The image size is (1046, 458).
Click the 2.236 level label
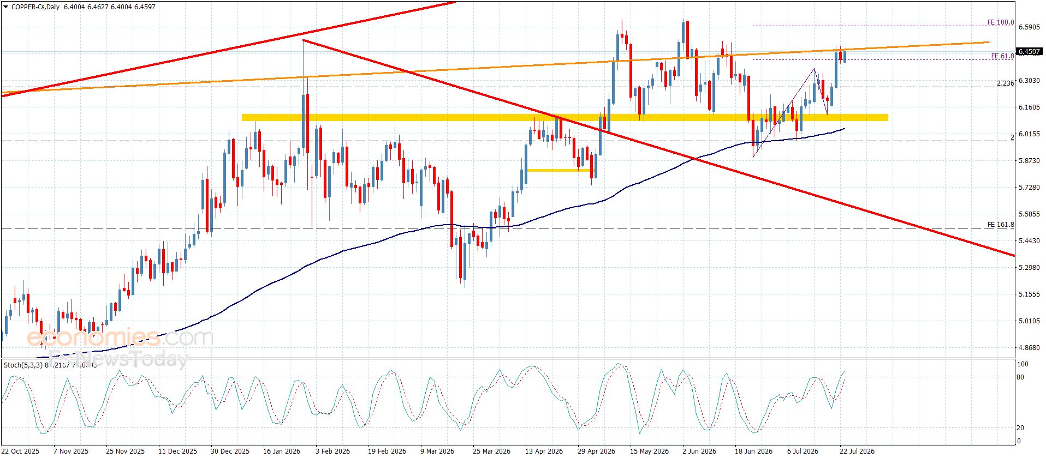(1005, 83)
